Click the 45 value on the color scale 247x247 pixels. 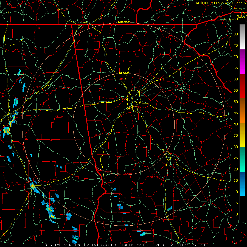236,113
